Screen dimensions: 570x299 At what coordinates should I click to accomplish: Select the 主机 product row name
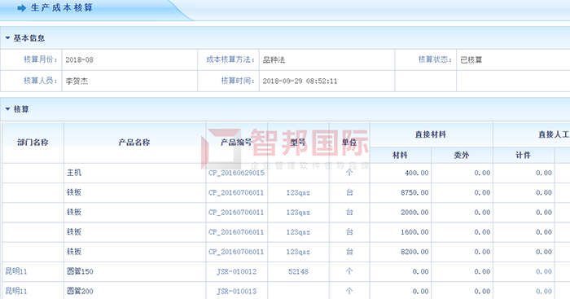pyautogui.click(x=74, y=173)
